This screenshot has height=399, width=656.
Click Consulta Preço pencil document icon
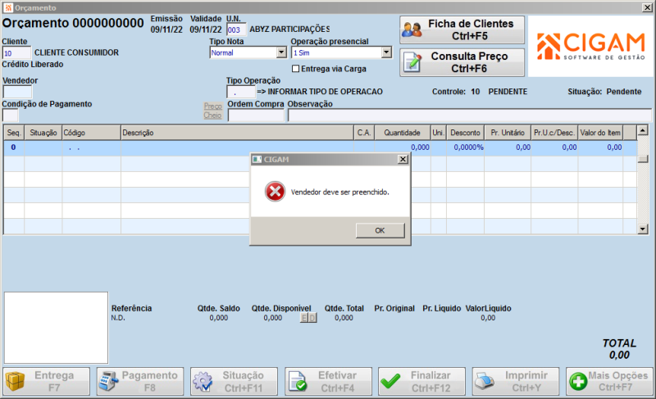point(412,62)
